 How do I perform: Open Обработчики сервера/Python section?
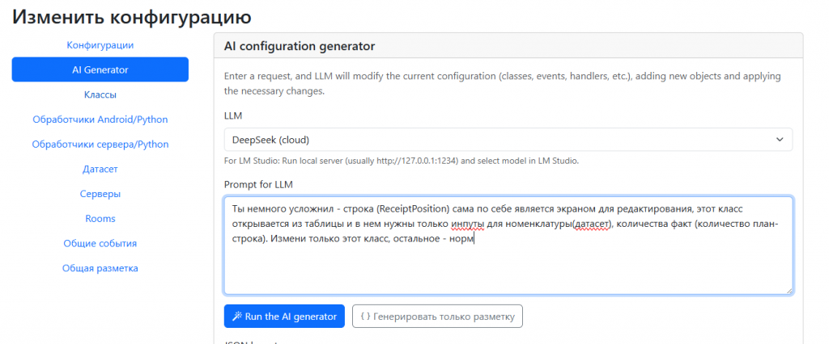pyautogui.click(x=100, y=145)
